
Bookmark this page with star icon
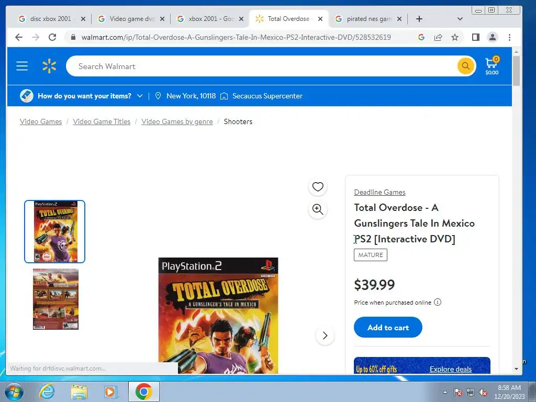click(x=455, y=37)
